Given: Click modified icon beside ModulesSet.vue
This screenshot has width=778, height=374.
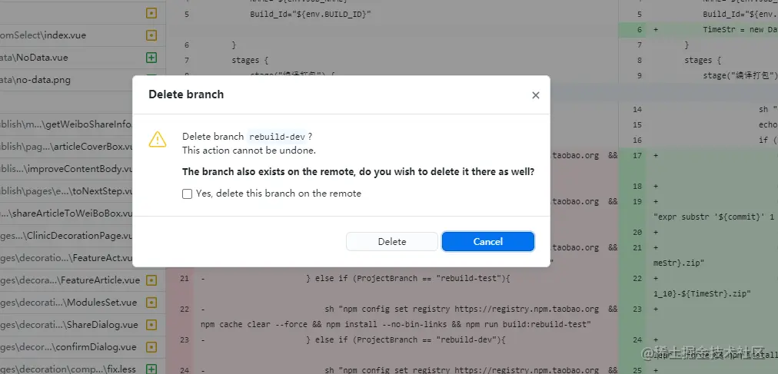Looking at the screenshot, I should pyautogui.click(x=151, y=303).
